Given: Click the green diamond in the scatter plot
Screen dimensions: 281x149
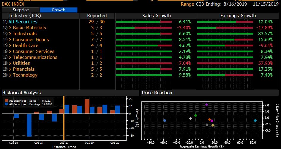Looking at the screenshot, I should tap(195, 115).
